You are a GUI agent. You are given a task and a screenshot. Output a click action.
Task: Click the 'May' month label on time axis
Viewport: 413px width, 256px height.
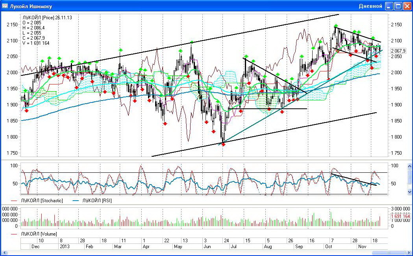[178, 247]
